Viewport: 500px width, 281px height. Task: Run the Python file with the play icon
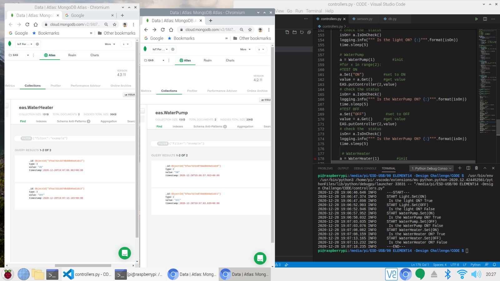(476, 19)
